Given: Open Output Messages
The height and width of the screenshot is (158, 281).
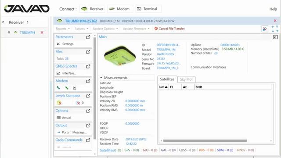Looking at the screenshot, I should [79, 133].
